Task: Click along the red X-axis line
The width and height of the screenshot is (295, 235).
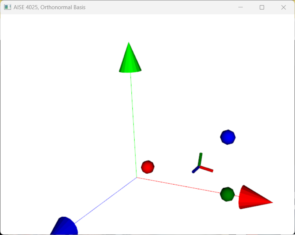Action: pyautogui.click(x=184, y=184)
